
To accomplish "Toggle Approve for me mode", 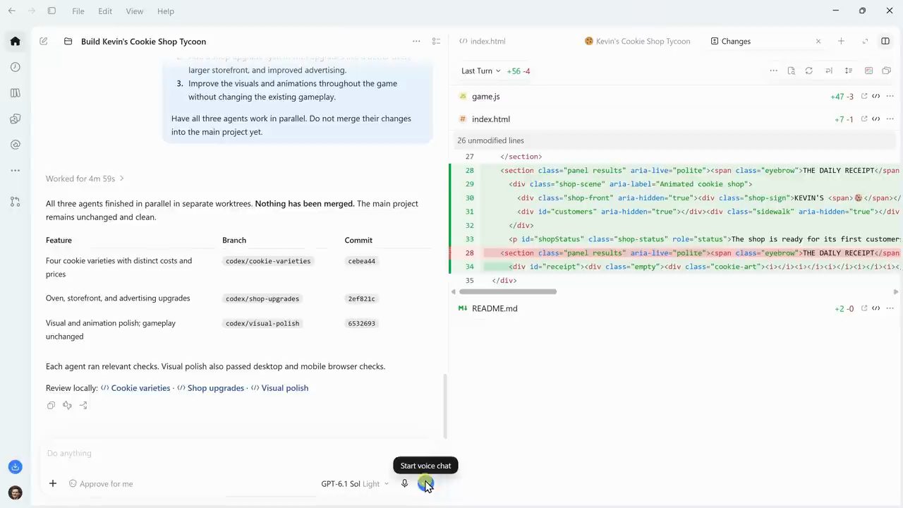I will pos(101,484).
